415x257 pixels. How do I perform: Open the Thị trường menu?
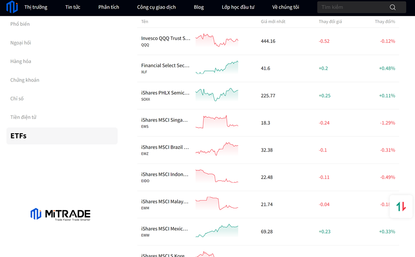pyautogui.click(x=36, y=7)
